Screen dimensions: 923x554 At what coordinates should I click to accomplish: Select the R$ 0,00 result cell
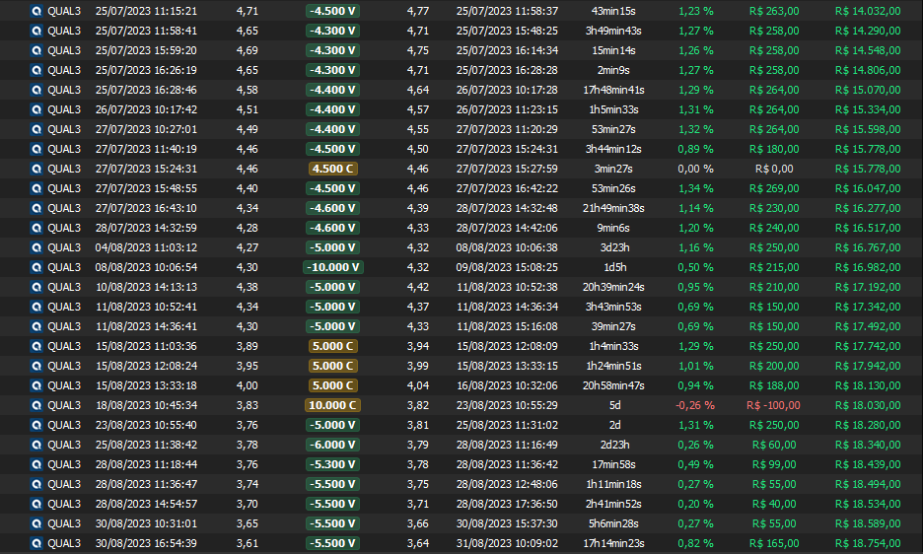[774, 169]
